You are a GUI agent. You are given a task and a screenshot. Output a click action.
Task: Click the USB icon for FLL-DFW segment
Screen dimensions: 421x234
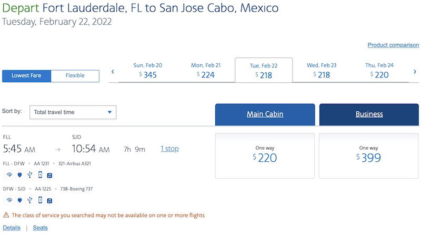point(30,175)
